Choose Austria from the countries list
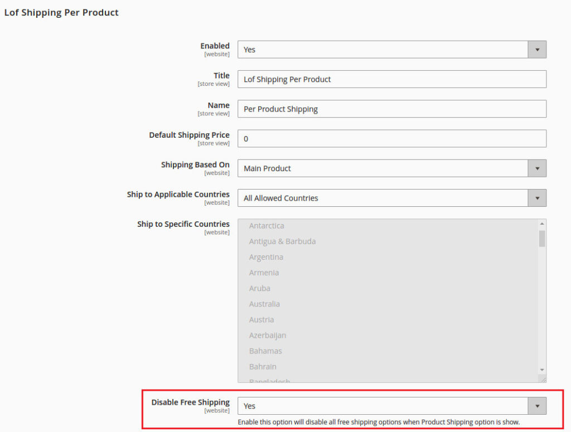The height and width of the screenshot is (432, 571). tap(262, 319)
